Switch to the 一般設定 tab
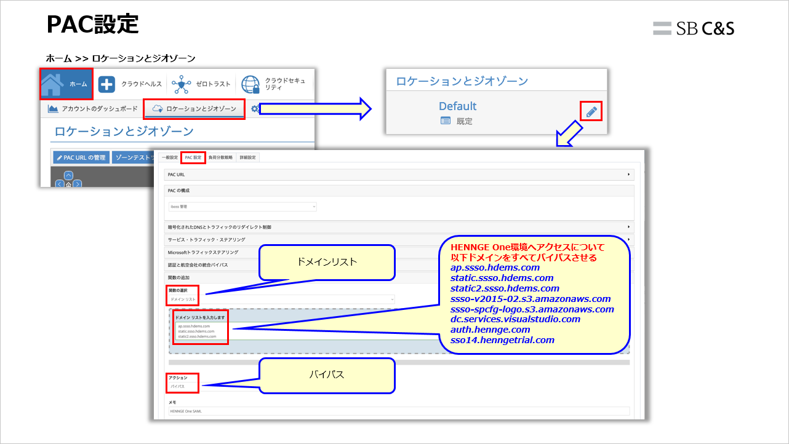Screen dimensions: 789x444 point(169,157)
